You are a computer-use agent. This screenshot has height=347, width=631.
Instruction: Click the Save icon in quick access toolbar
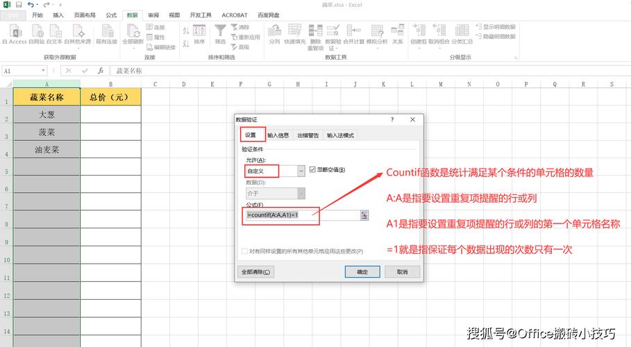(x=19, y=5)
